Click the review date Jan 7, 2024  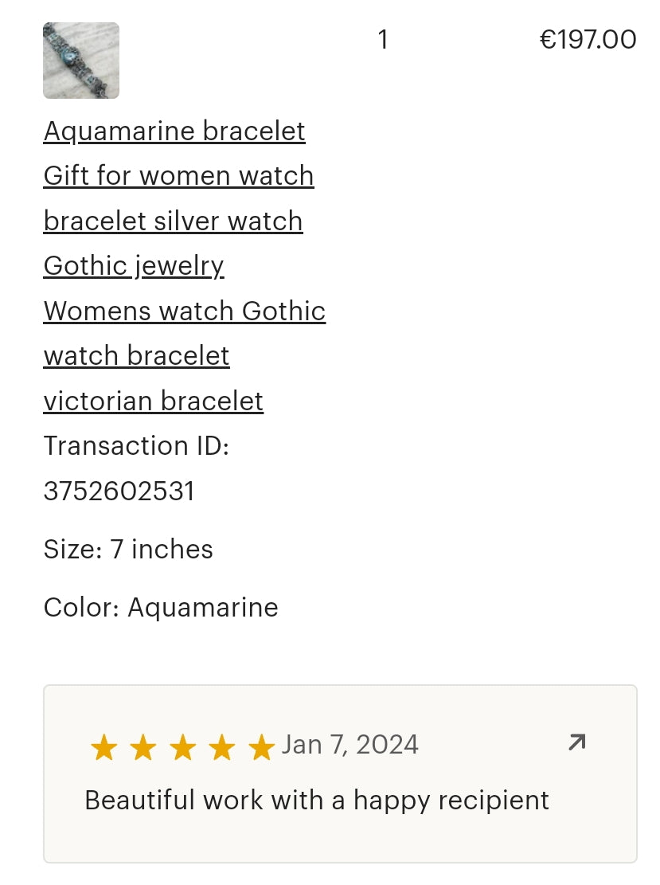[x=350, y=745]
